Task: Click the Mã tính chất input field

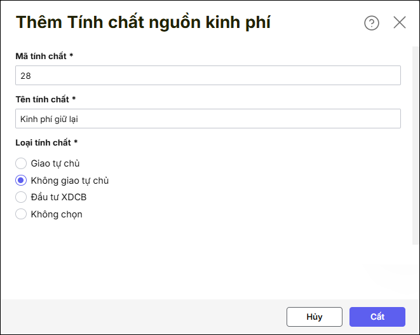Action: [x=208, y=76]
